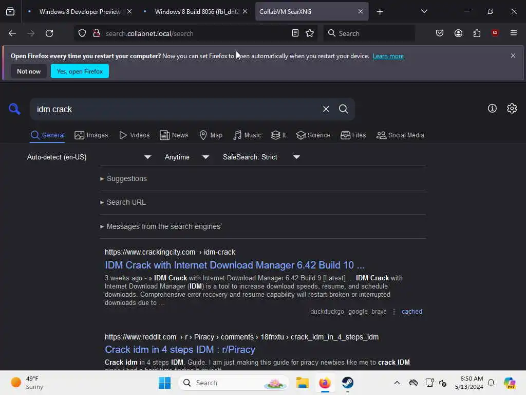This screenshot has height=395, width=526.
Task: Expand Messages from the search engines
Action: [160, 227]
